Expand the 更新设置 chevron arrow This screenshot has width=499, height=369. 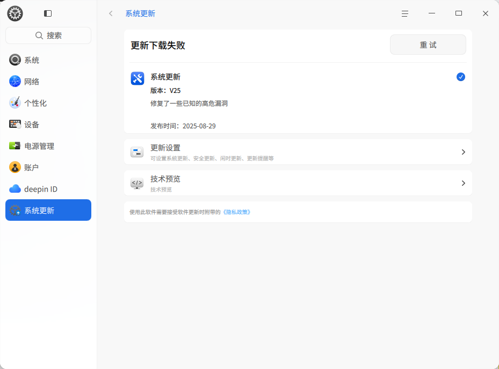click(464, 152)
